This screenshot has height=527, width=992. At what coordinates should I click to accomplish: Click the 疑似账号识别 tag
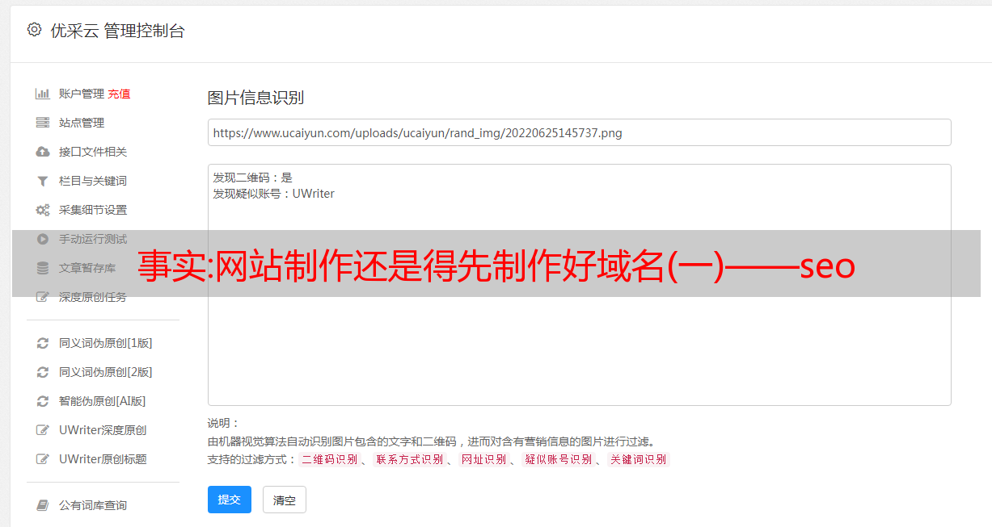(x=558, y=459)
